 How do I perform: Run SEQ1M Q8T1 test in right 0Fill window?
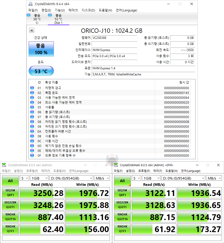(x=122, y=193)
